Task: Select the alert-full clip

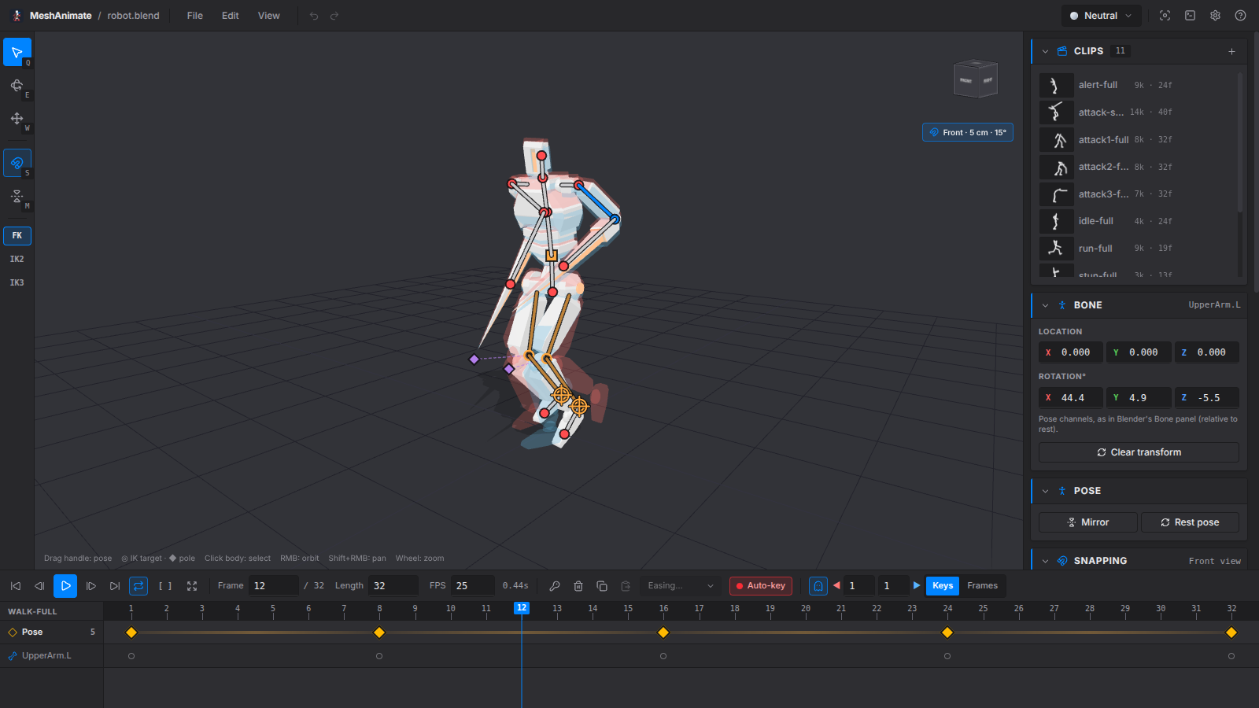Action: click(1138, 85)
